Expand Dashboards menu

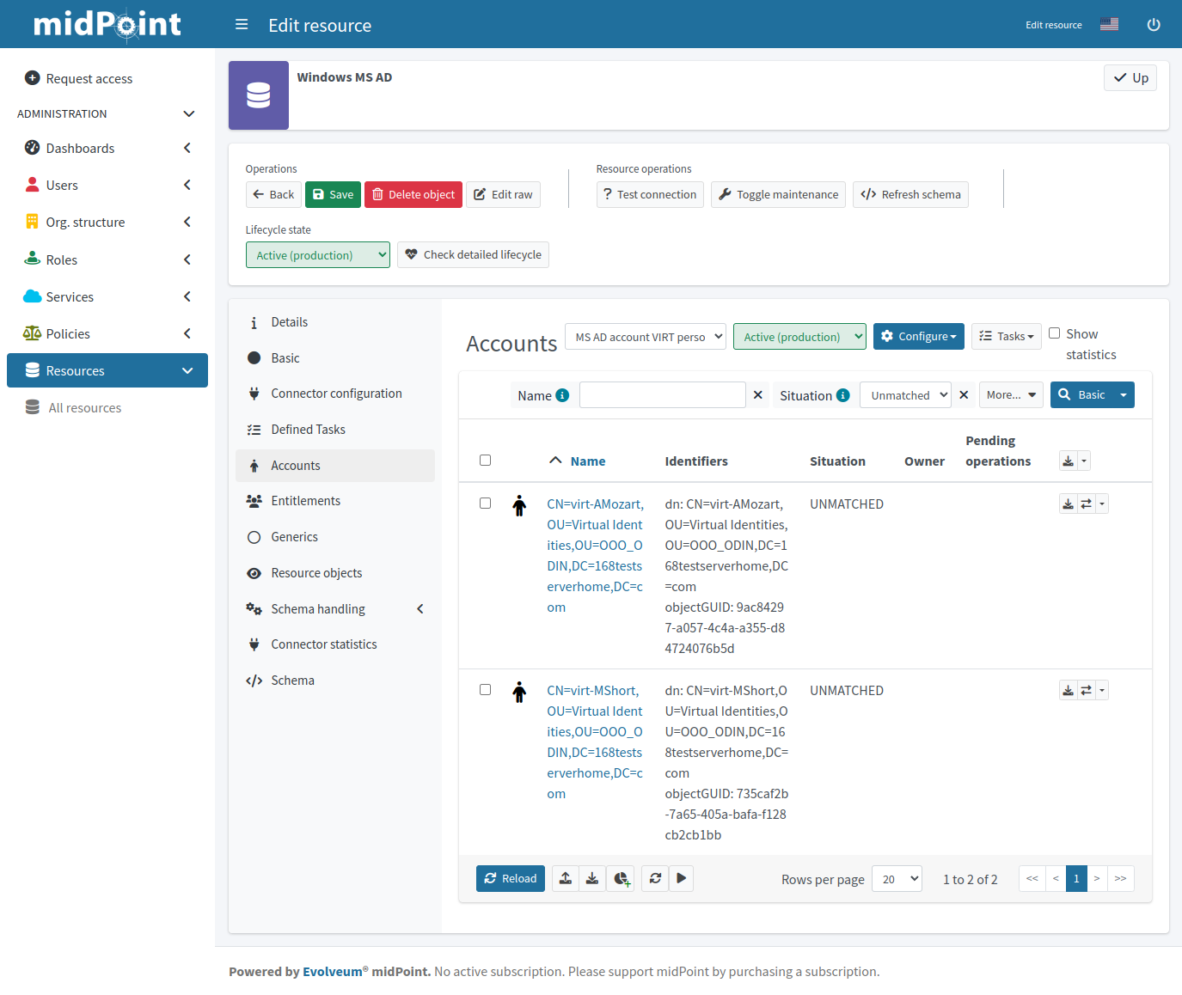pyautogui.click(x=107, y=149)
